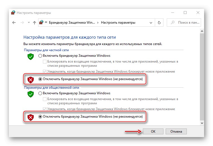Minimize the 'Настроить параметры' window
The width and height of the screenshot is (213, 146).
[x=173, y=13]
